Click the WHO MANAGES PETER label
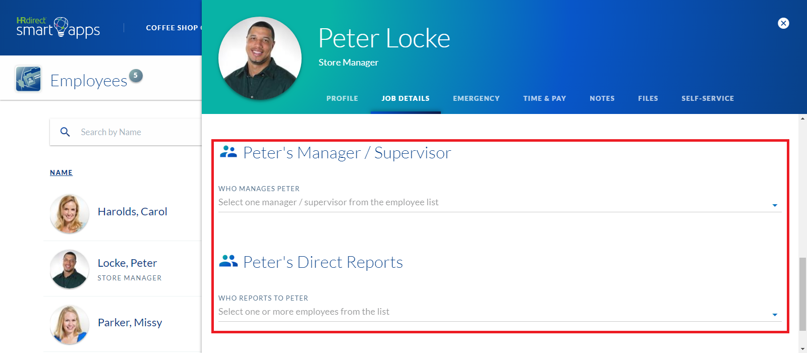 [x=259, y=189]
